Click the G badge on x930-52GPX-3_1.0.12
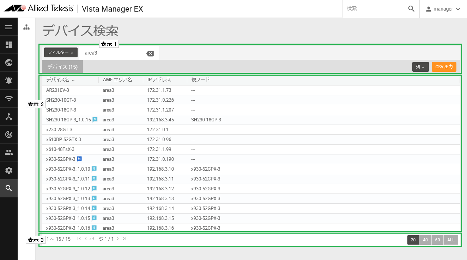This screenshot has width=467, height=260. coord(94,189)
